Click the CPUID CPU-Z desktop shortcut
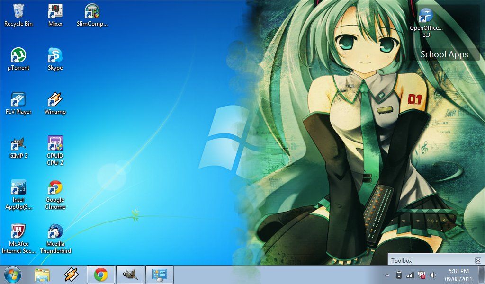485x284 pixels. tap(55, 151)
